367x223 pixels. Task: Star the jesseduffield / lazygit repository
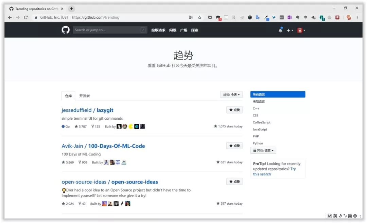234,110
